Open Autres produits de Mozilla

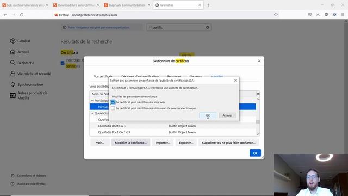[29, 95]
